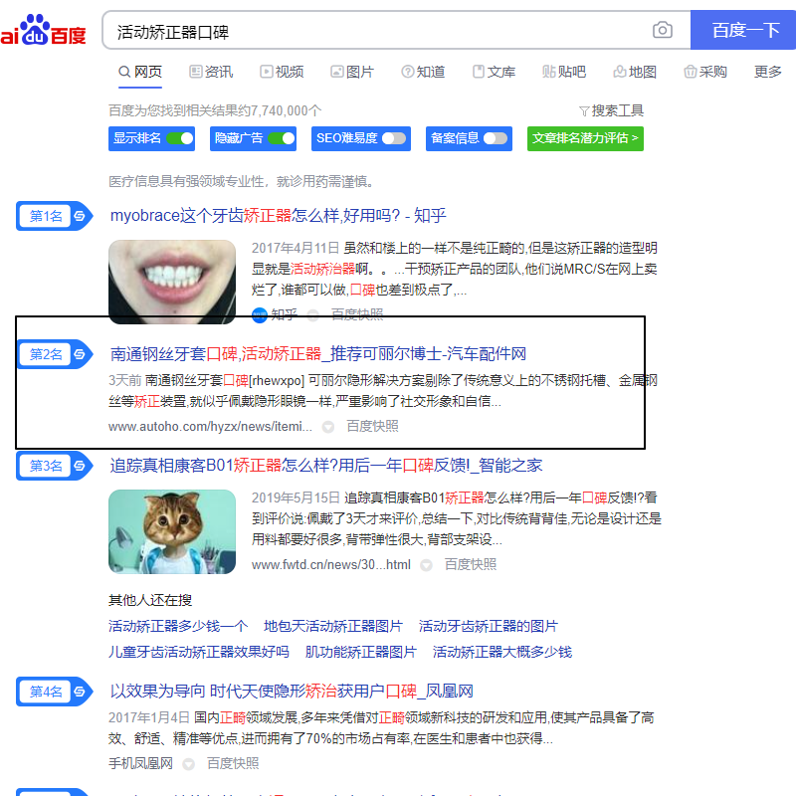Search 肌功能矫正器图片 suggestion
Screen dimensions: 796x796
pos(361,652)
